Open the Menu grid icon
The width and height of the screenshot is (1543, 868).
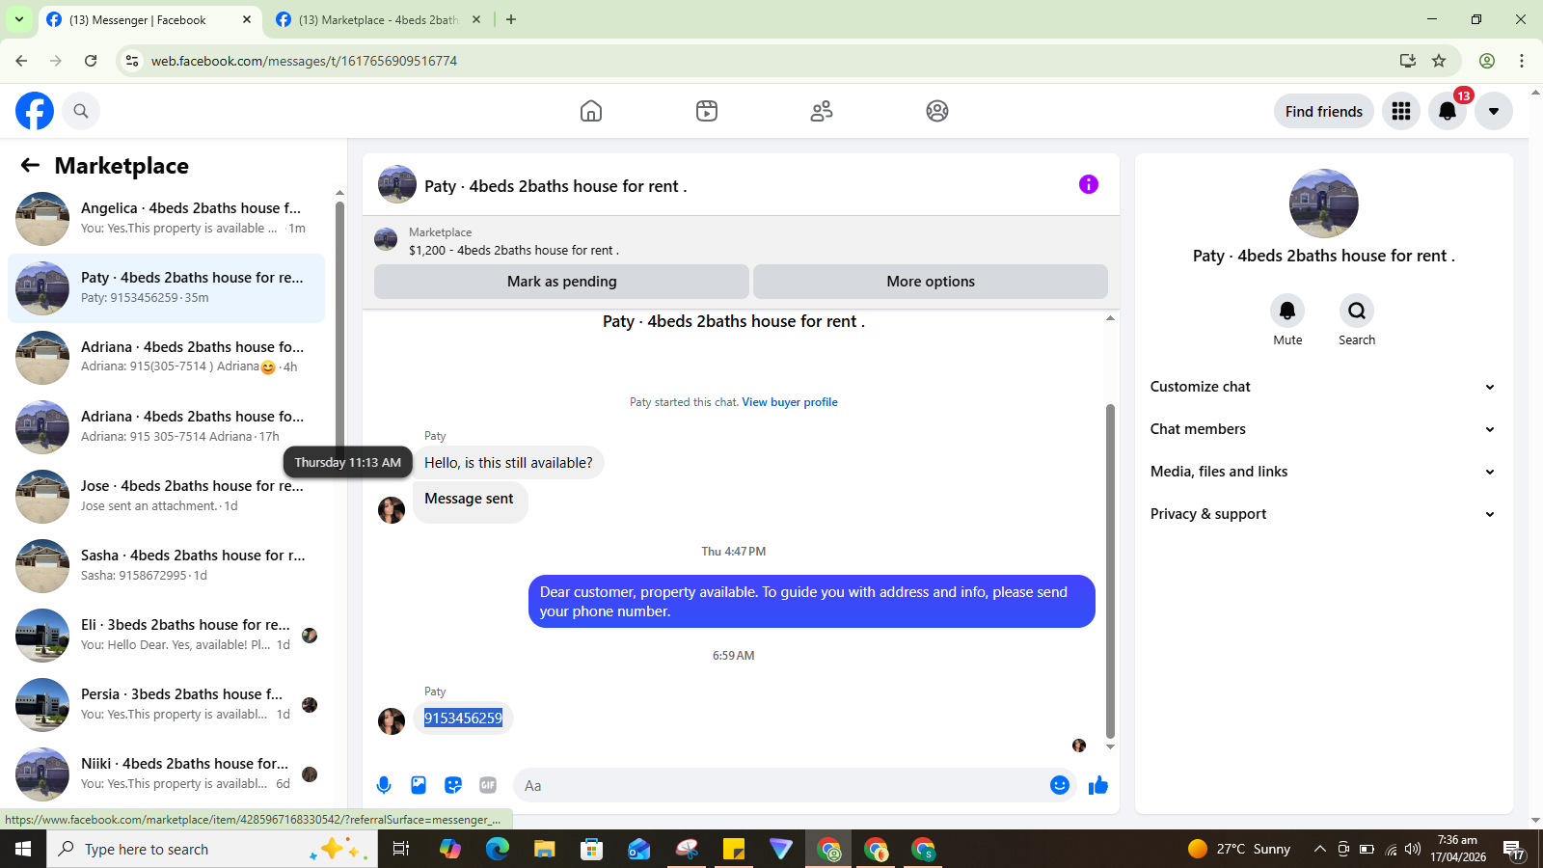coord(1401,111)
